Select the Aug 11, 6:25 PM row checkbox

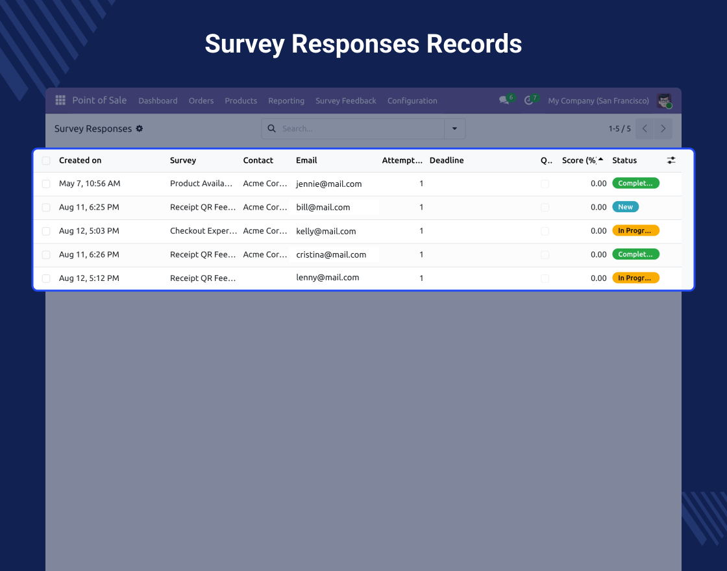point(46,208)
